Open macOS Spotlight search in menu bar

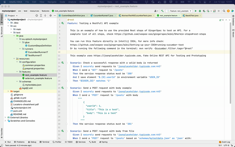(x=200, y=2)
